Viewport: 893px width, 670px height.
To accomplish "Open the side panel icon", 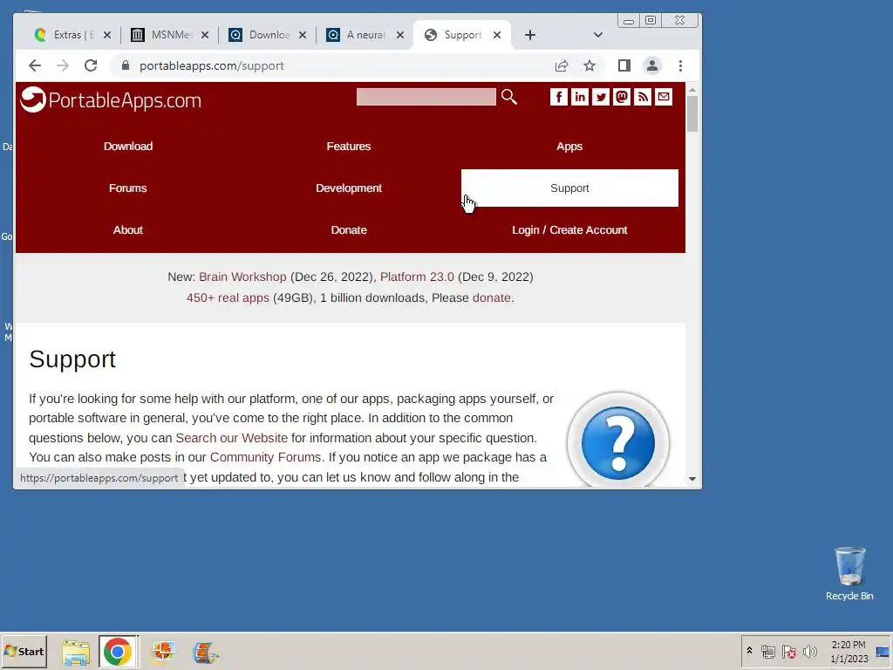I will pyautogui.click(x=624, y=65).
